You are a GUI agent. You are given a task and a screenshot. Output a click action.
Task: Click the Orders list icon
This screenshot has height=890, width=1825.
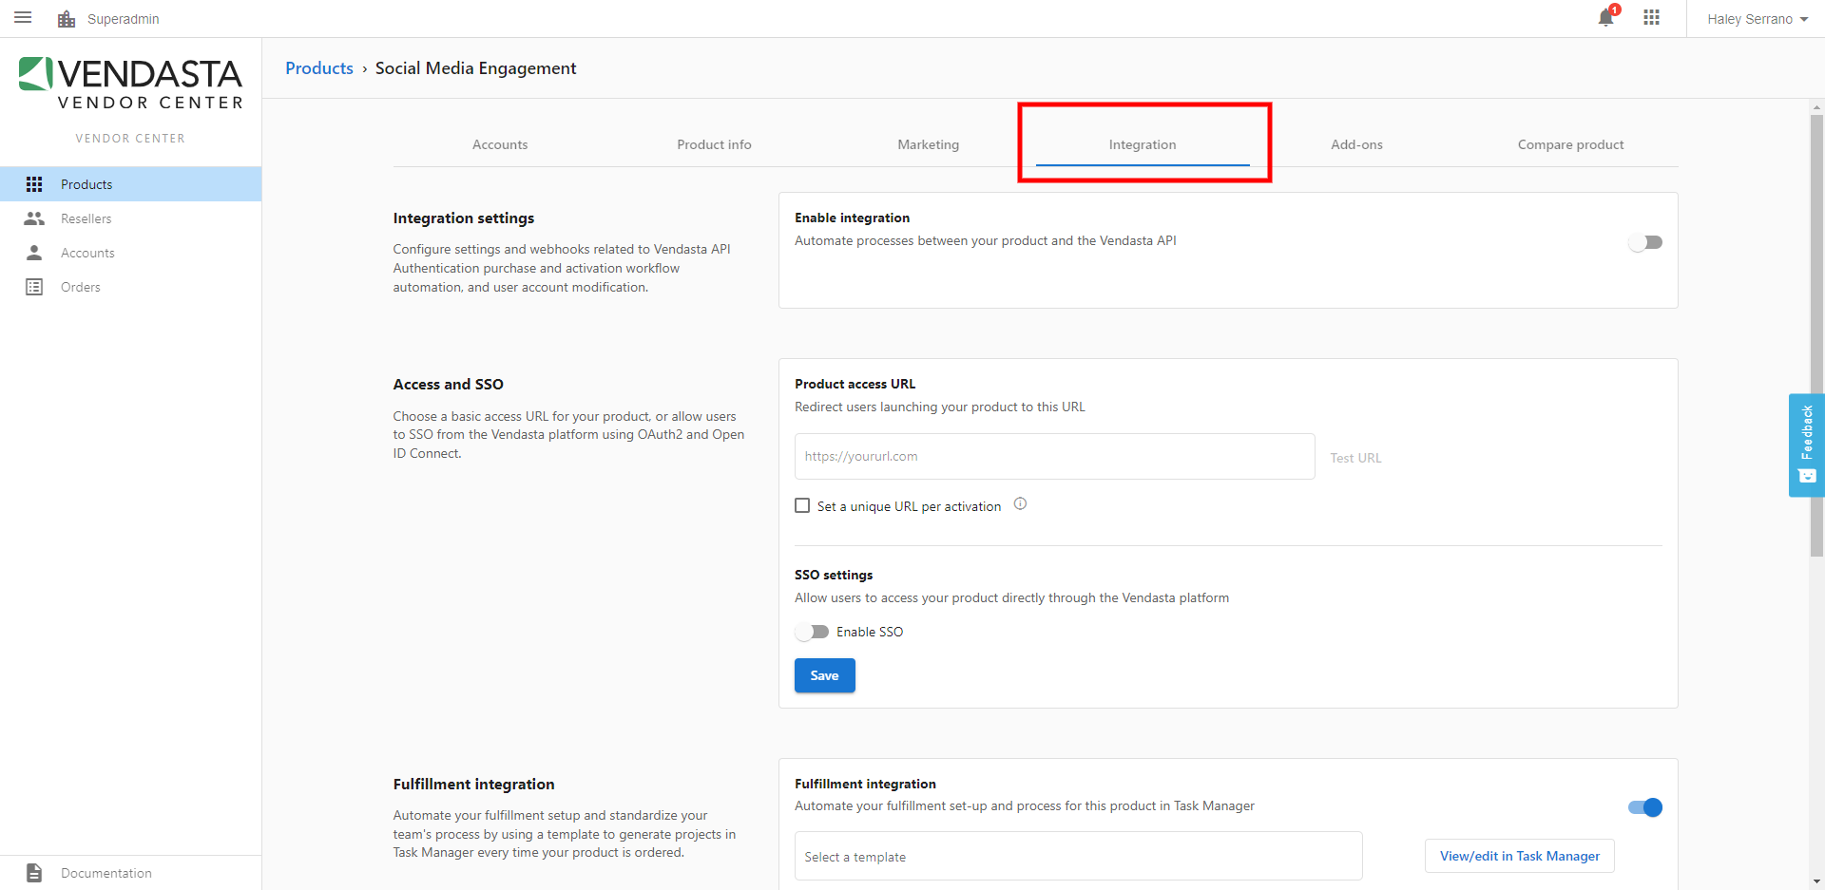coord(34,287)
